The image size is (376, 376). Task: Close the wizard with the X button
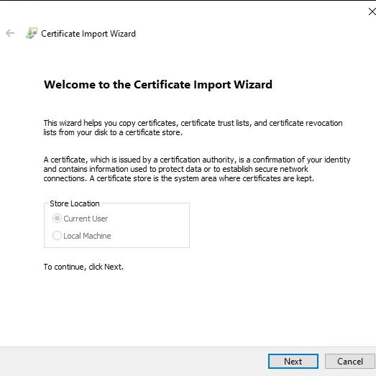372,12
